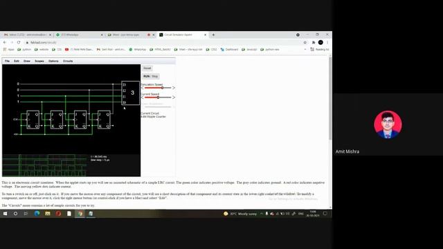Open the weather widget showing Mostly sunny
The image size is (443, 249).
[240, 214]
